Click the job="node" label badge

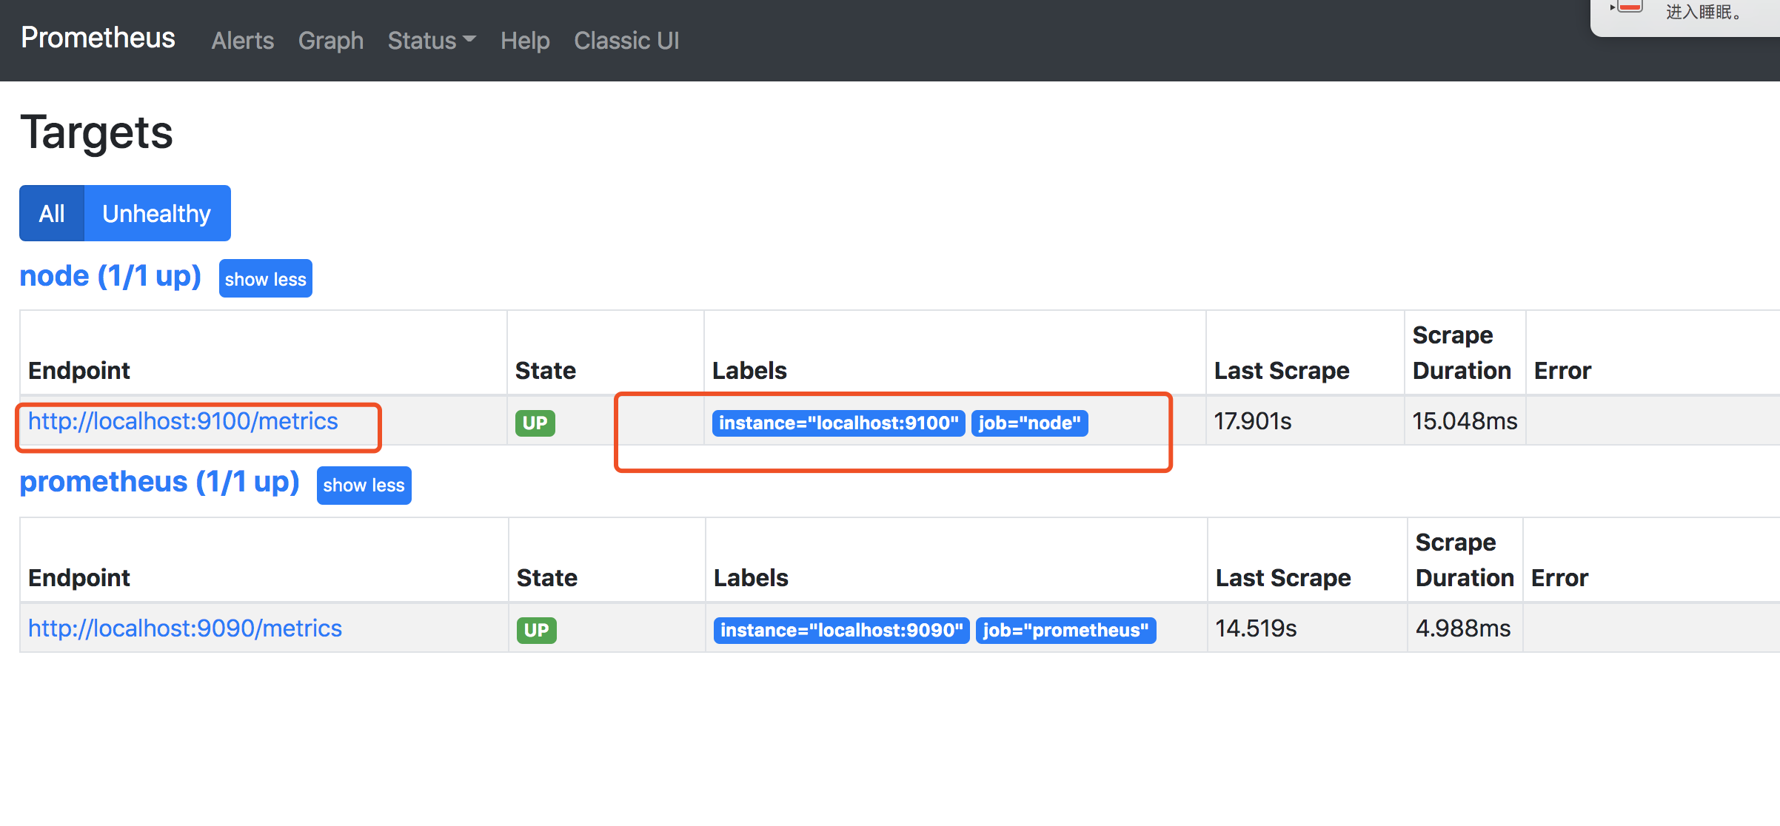tap(1029, 423)
